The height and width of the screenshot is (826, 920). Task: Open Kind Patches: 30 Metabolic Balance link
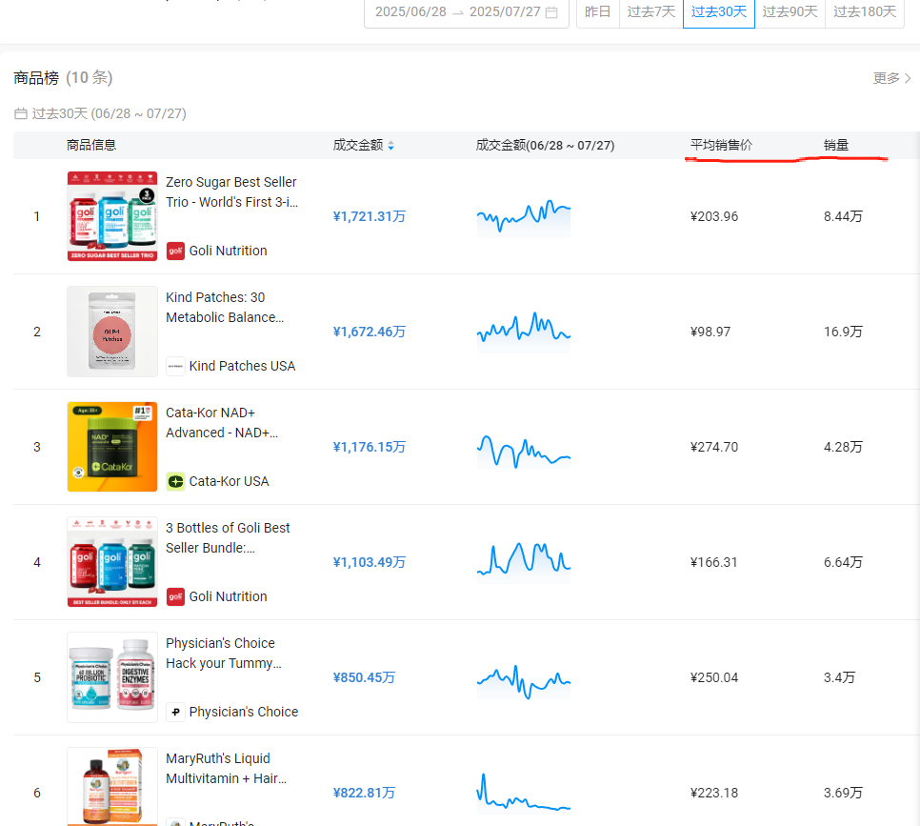(x=225, y=308)
